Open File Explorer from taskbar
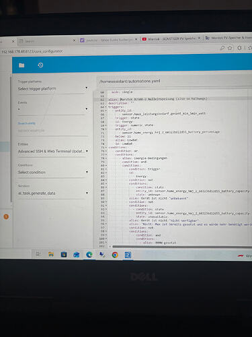252x337 pixels. pos(51,255)
